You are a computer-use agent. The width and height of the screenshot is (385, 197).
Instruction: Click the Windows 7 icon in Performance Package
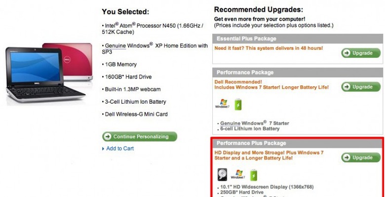coord(222,104)
